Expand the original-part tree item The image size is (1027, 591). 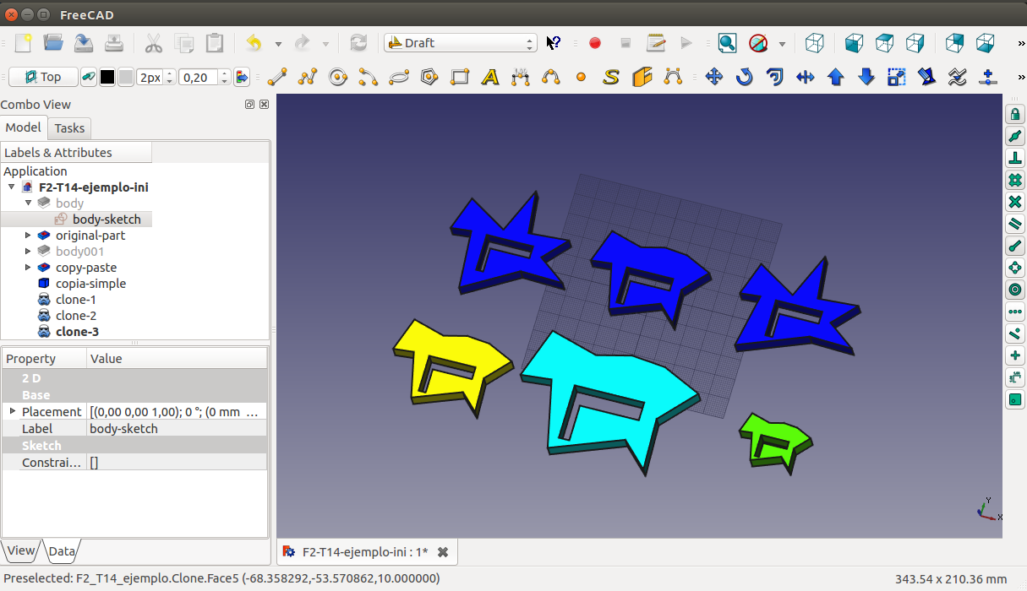click(28, 236)
